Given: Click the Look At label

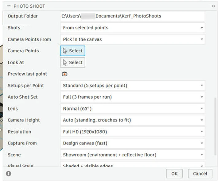Looking at the screenshot, I should pos(16,62).
